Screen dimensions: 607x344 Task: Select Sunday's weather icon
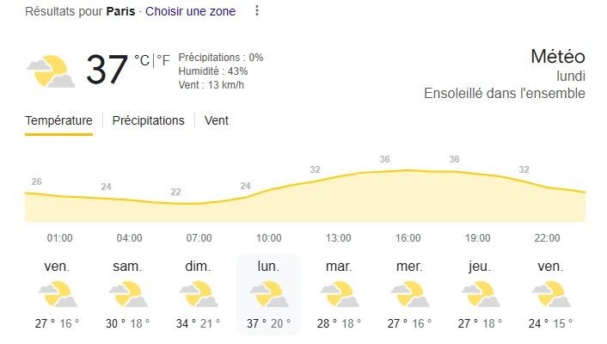tap(199, 294)
